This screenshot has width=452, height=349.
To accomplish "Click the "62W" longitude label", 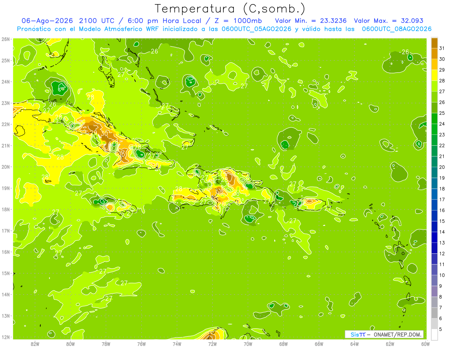I will click(x=389, y=344).
